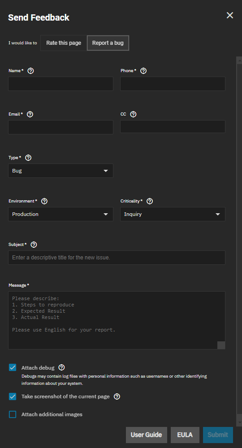The image size is (242, 448).
Task: Click the EULA button
Action: point(185,435)
